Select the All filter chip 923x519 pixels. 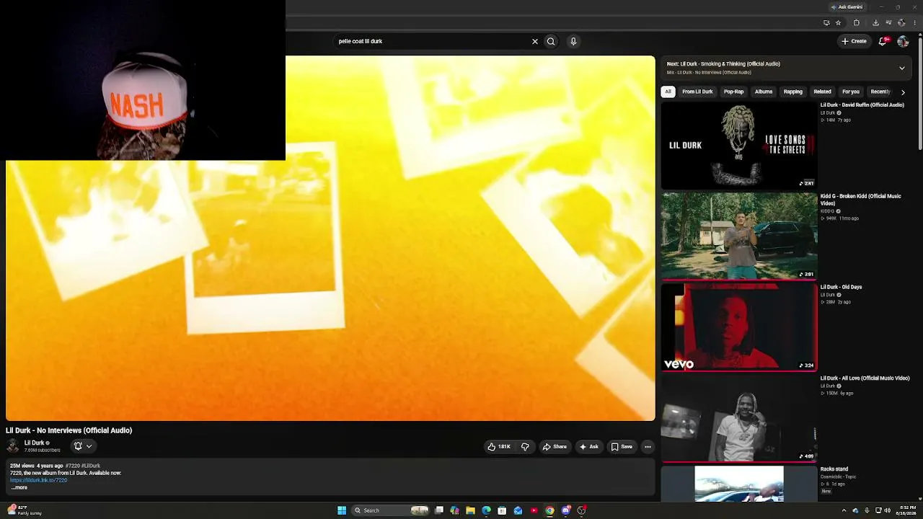click(x=668, y=92)
